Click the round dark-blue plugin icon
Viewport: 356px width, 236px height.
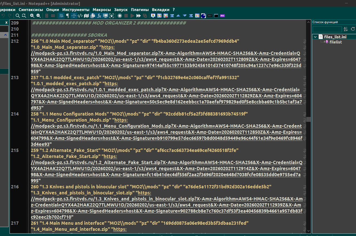click(x=204, y=16)
